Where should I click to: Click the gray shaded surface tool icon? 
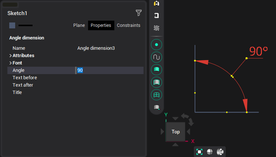click(x=156, y=82)
